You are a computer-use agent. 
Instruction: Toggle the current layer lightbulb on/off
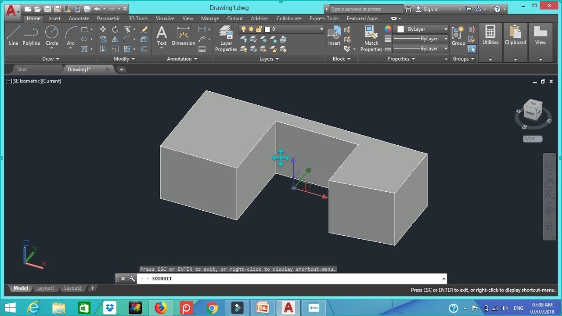pyautogui.click(x=244, y=29)
